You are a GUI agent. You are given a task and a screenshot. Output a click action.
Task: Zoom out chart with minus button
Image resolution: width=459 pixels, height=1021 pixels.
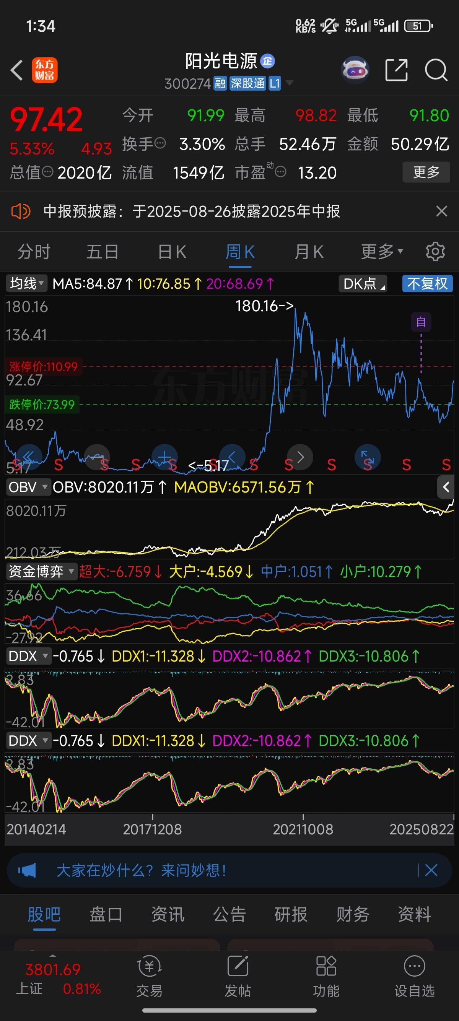97,457
